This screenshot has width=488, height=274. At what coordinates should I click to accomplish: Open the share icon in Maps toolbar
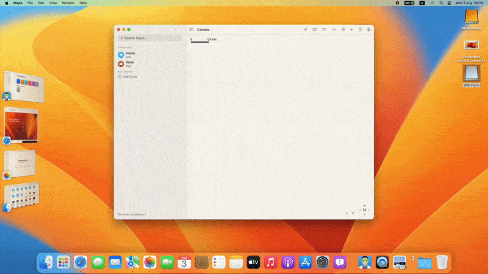[x=360, y=29]
